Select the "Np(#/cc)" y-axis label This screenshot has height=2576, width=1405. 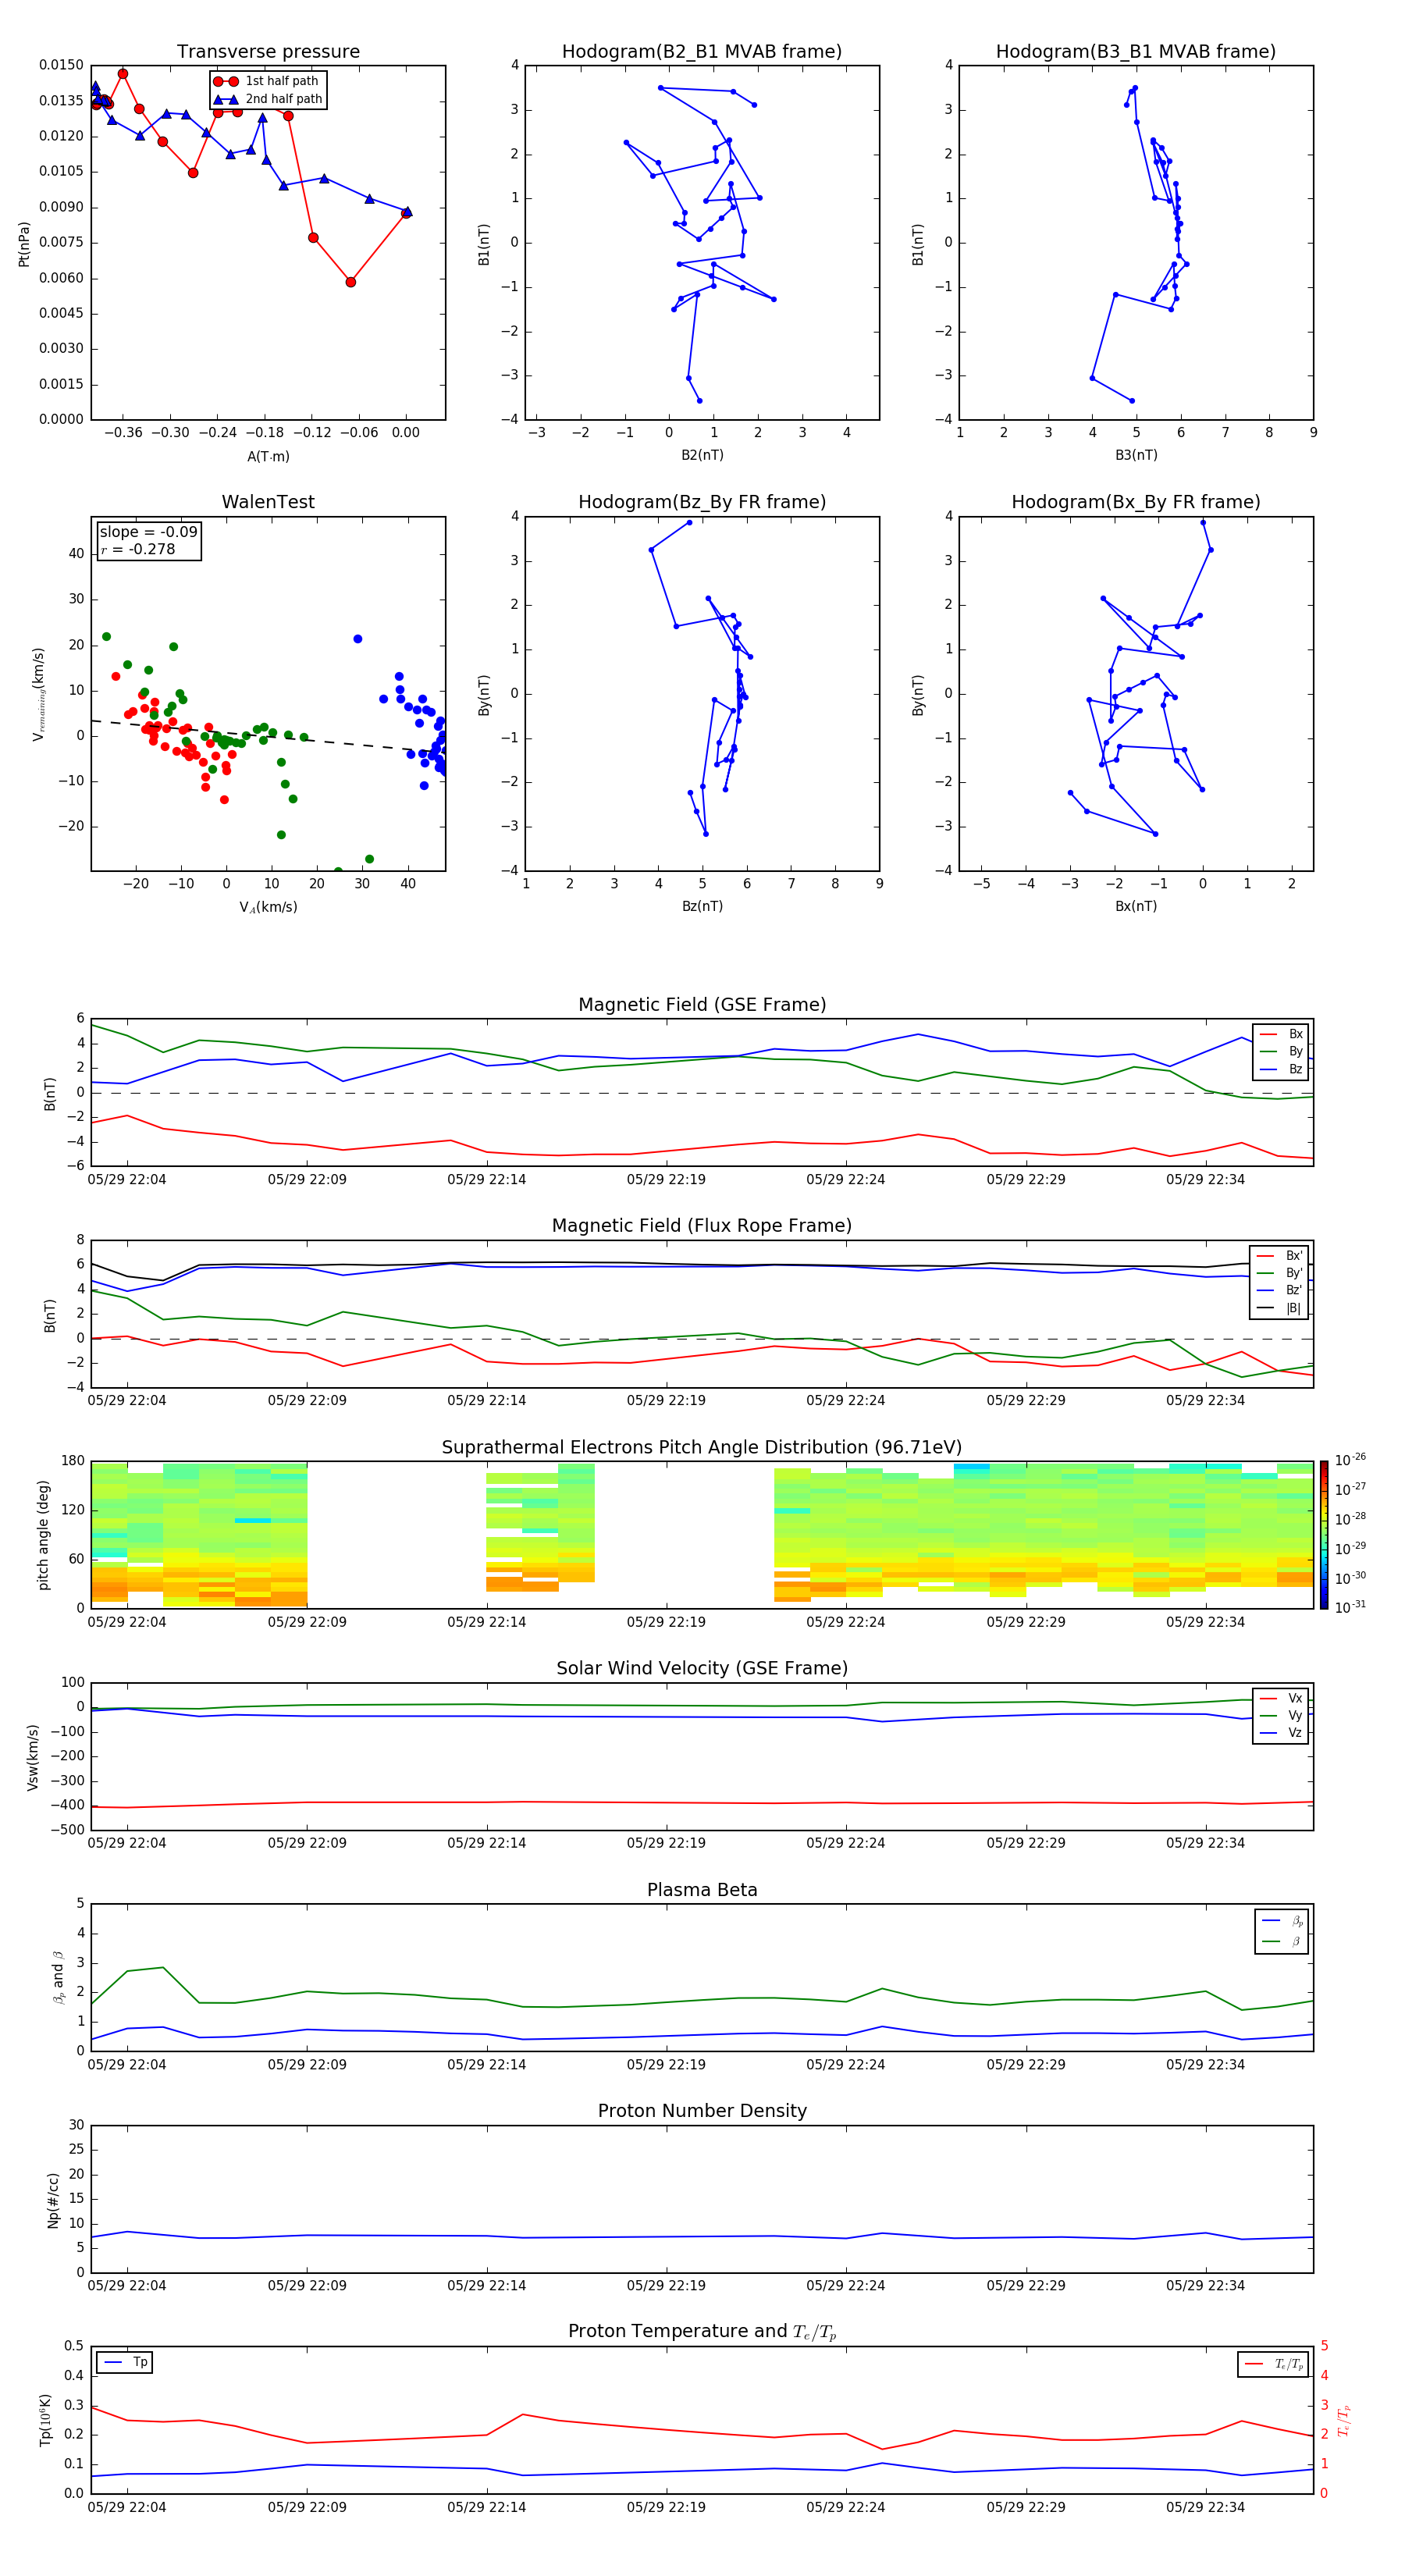(53, 2200)
